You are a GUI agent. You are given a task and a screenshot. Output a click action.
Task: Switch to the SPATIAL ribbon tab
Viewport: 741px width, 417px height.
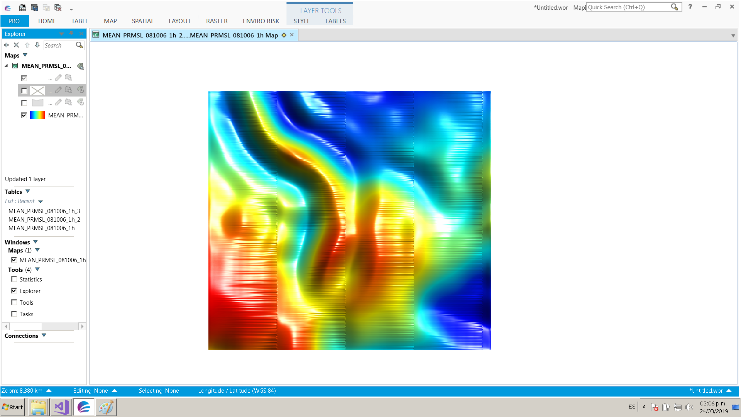[143, 21]
